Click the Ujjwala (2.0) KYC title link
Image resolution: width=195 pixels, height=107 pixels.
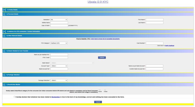(x=98, y=2)
